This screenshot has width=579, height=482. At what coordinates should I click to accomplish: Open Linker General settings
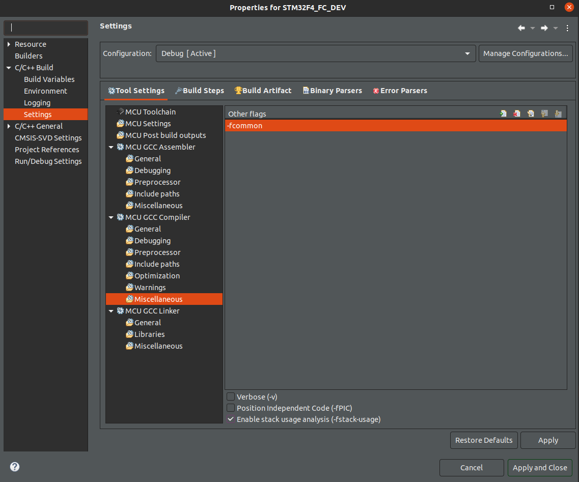(x=143, y=323)
